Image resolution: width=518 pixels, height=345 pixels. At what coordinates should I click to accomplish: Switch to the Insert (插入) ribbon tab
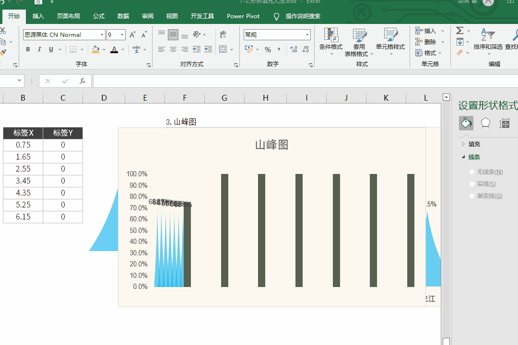(x=38, y=16)
